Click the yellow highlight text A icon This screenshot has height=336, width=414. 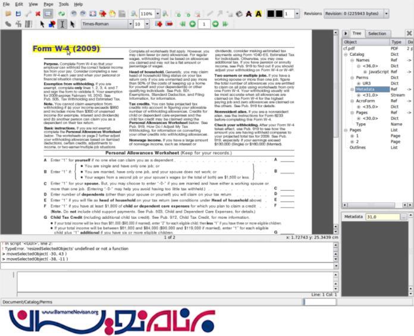[259, 13]
